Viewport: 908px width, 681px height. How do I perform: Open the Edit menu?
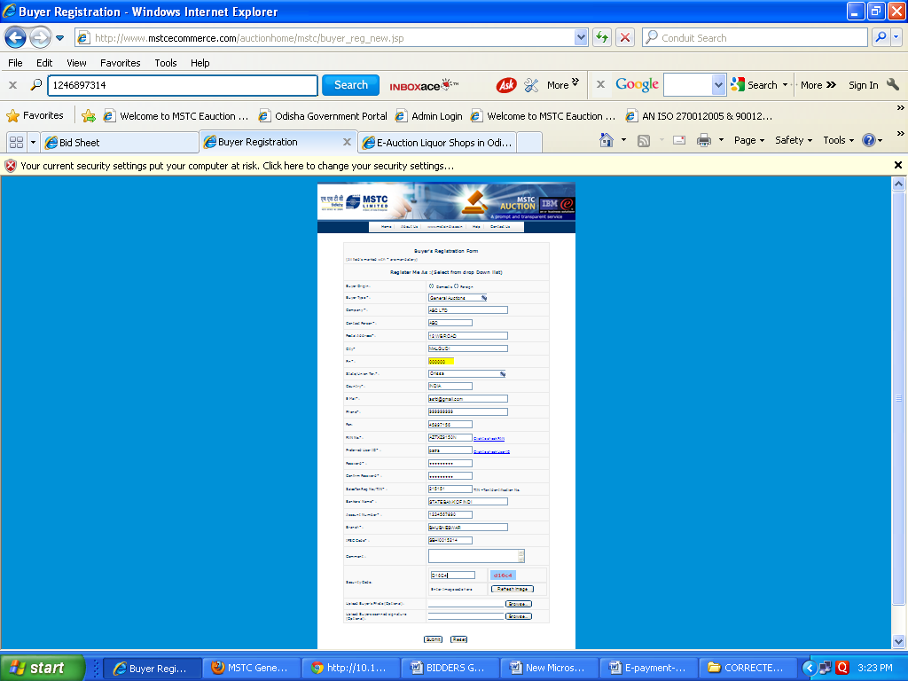tap(44, 63)
